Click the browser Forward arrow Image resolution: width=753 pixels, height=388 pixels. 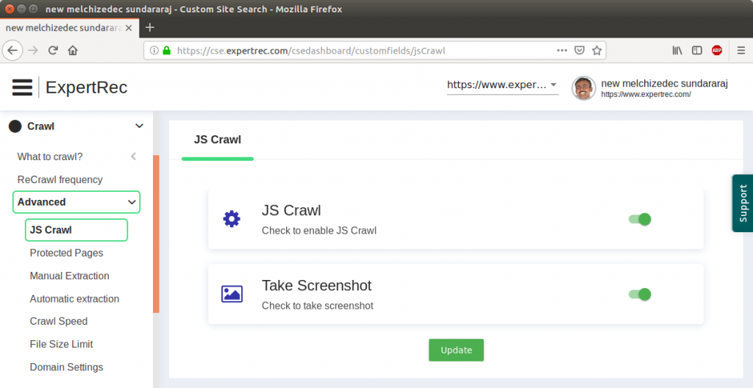coord(33,51)
